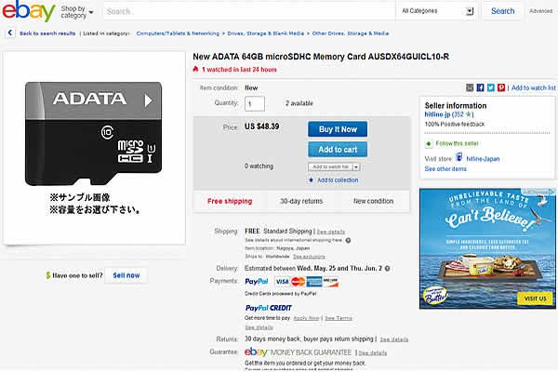
Task: Click the green Follow this seller icon
Action: point(429,143)
